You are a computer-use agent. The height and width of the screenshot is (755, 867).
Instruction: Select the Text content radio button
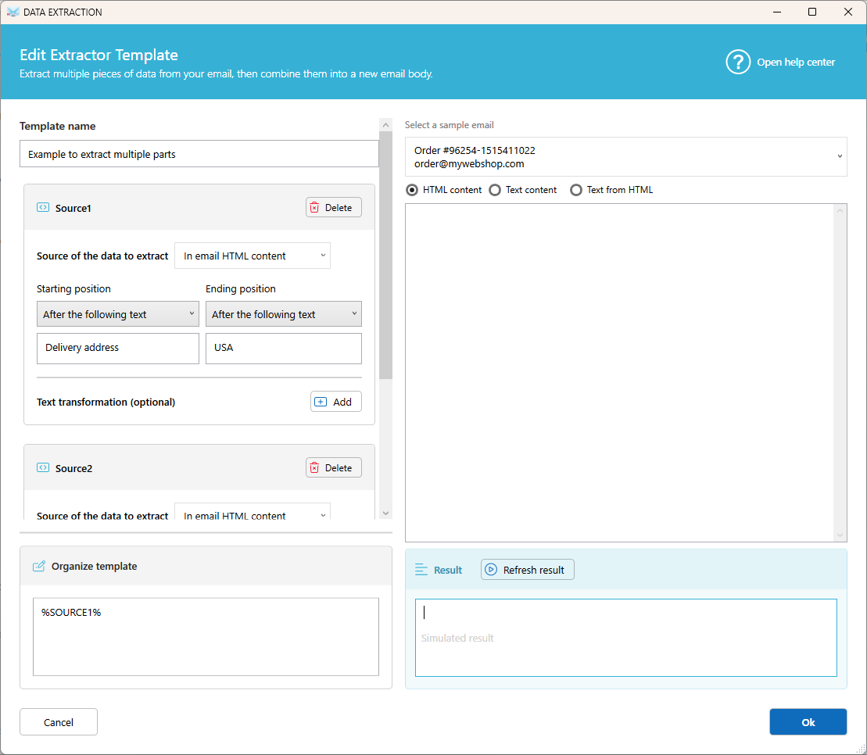pos(495,190)
